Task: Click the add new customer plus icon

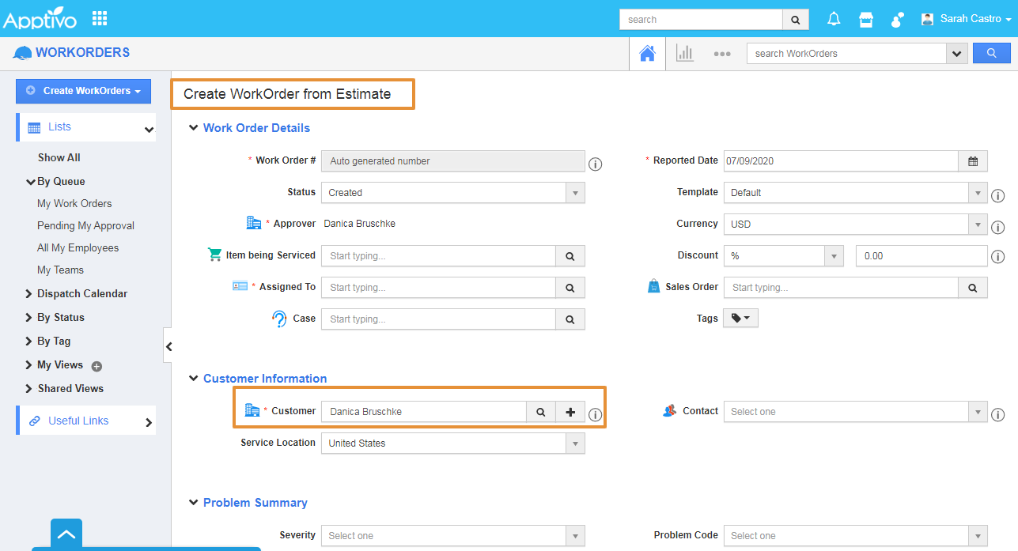Action: tap(570, 412)
